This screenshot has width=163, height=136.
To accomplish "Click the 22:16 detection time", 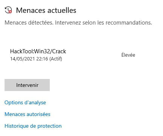I will click(x=42, y=59).
